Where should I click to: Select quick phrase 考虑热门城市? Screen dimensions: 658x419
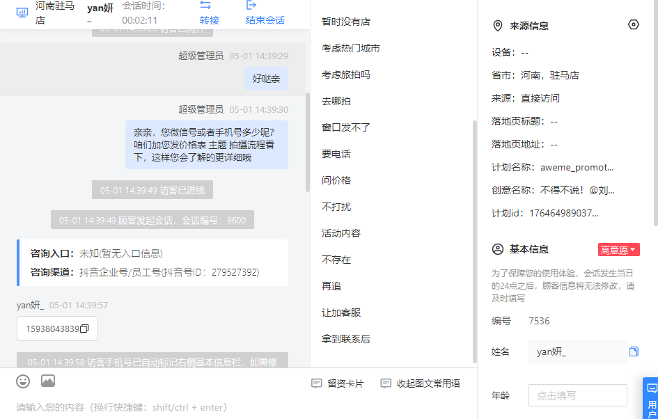pos(350,48)
